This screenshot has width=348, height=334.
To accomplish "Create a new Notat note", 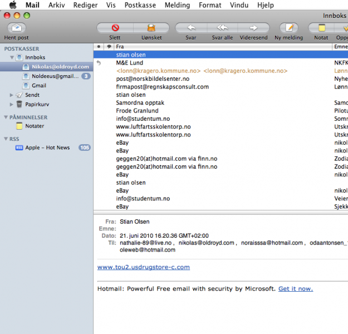I will pyautogui.click(x=321, y=28).
